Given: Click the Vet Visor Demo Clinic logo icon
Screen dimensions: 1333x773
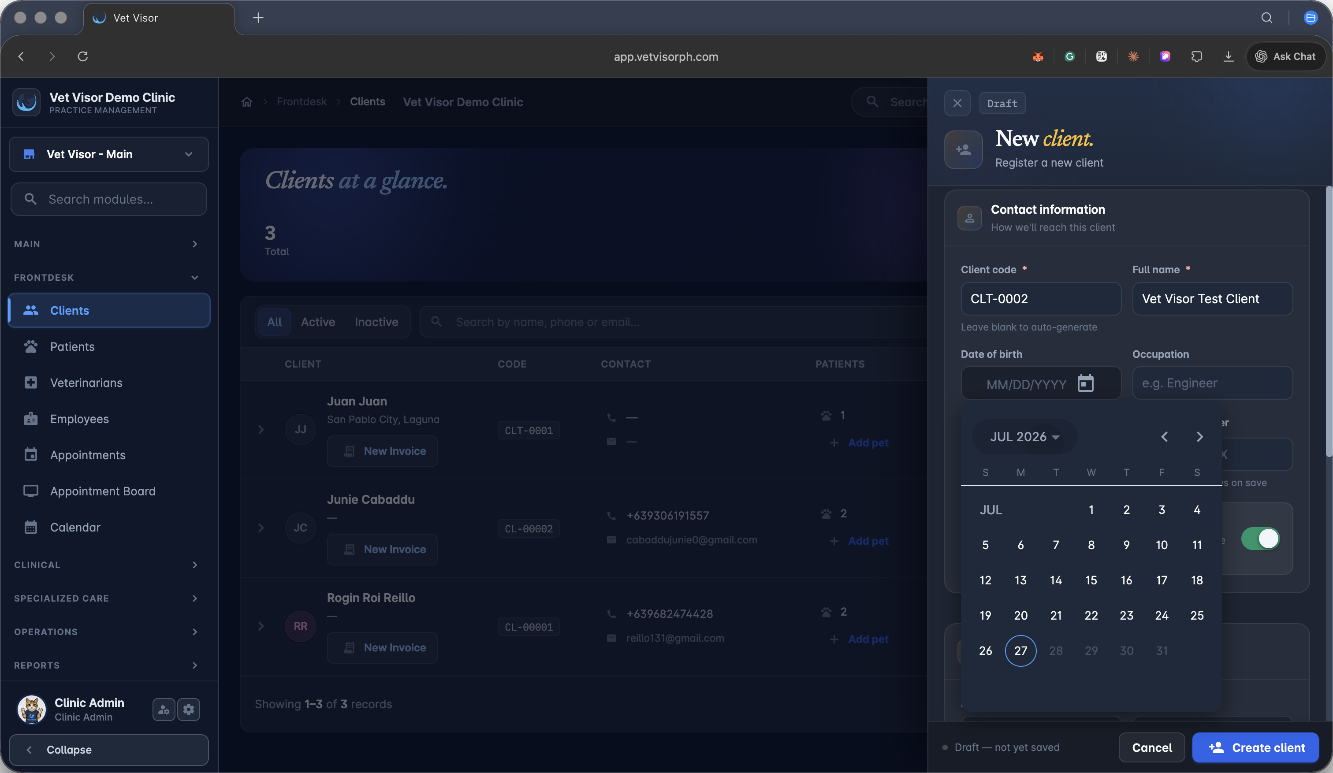Looking at the screenshot, I should (x=26, y=102).
